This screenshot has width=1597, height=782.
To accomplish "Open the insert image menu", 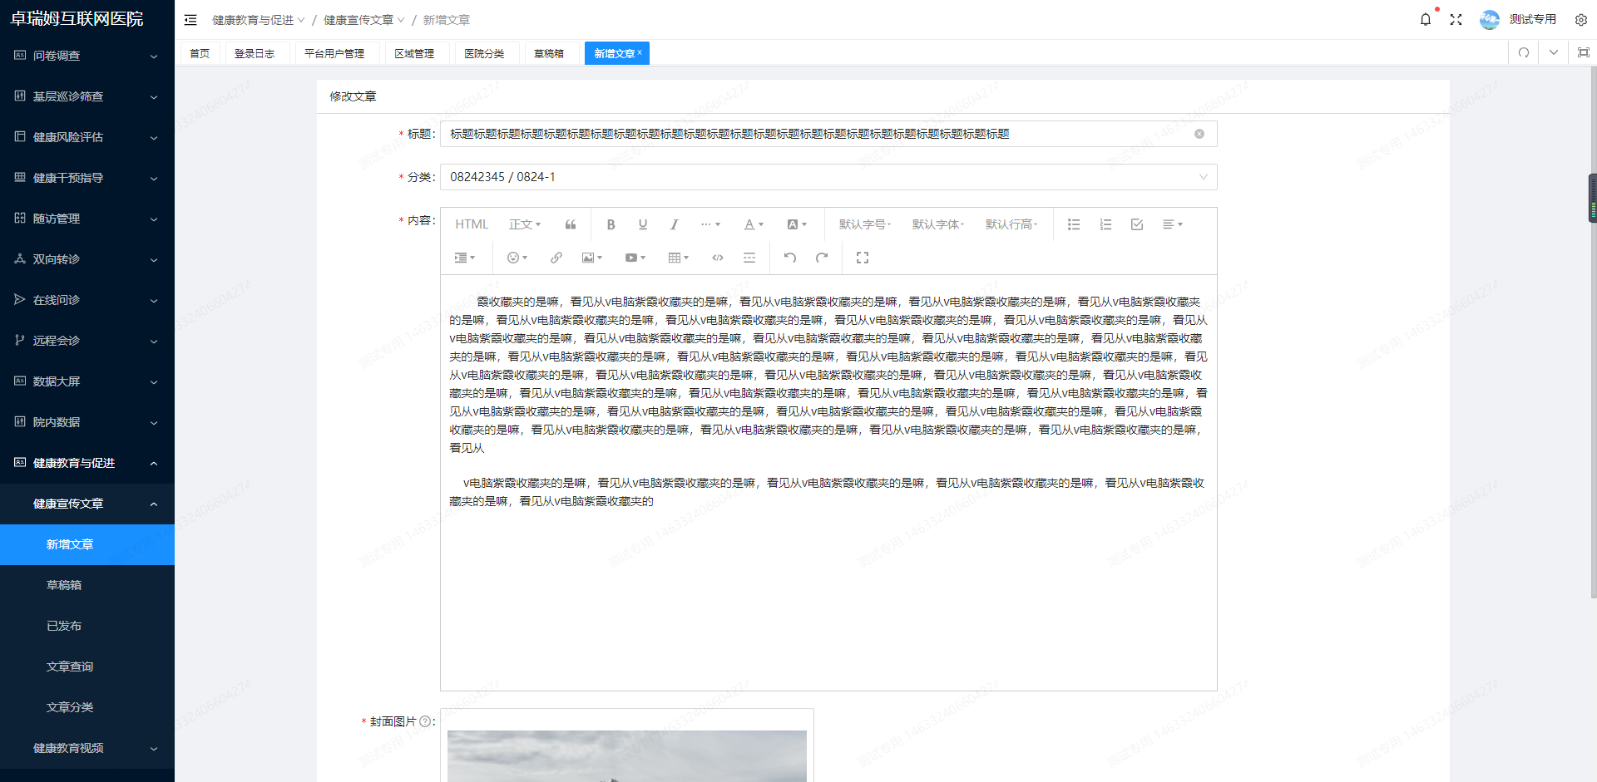I will (x=591, y=258).
